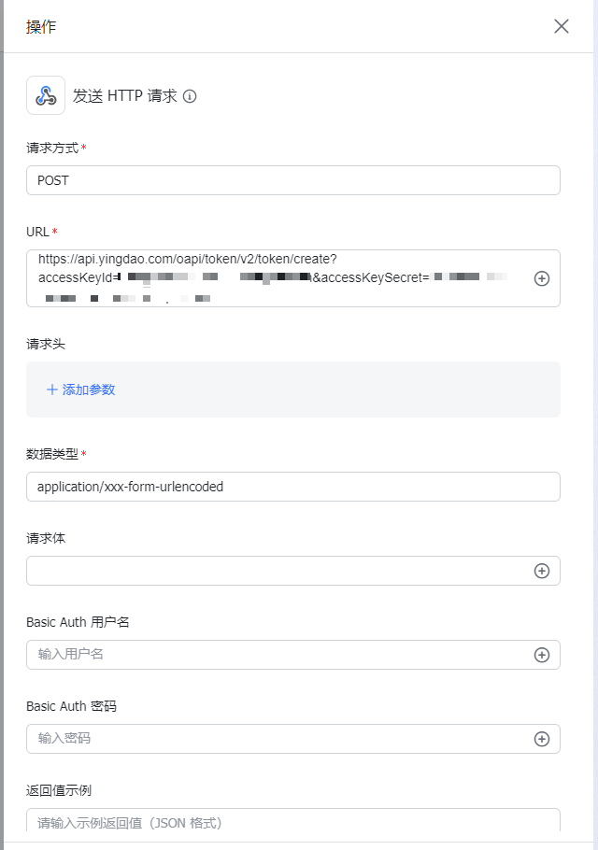The width and height of the screenshot is (598, 850).
Task: Click the 请求方式 field label
Action: [x=52, y=148]
